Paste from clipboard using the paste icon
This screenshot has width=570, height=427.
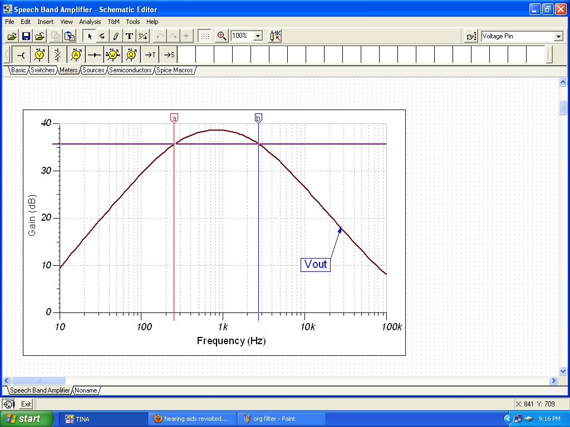[70, 36]
